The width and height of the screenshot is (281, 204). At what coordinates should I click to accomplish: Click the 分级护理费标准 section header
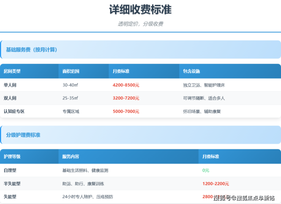click(23, 135)
